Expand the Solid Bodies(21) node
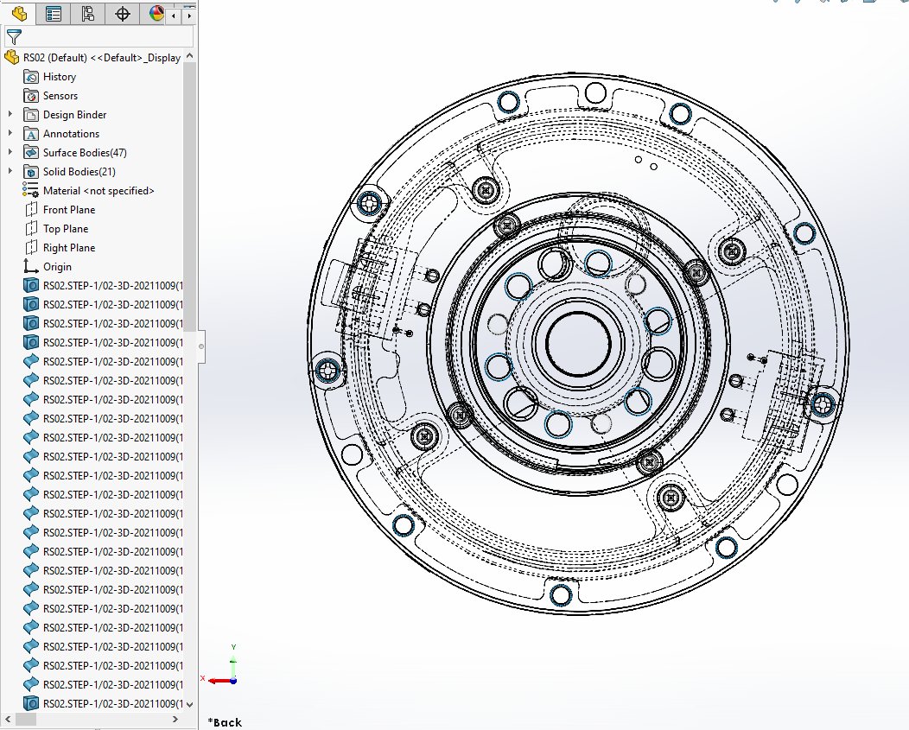Image resolution: width=909 pixels, height=730 pixels. (x=10, y=172)
